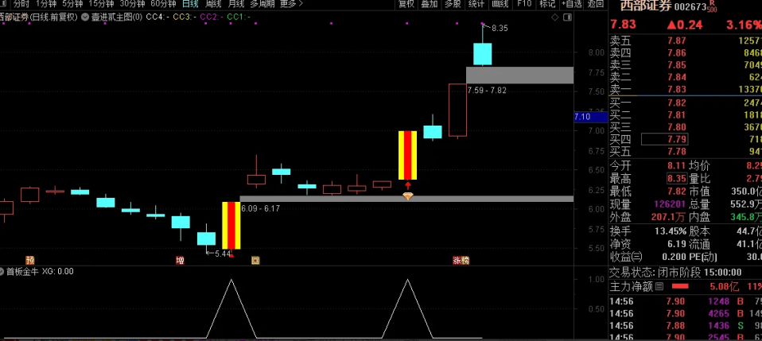Click the gray 7.59-7.82 price zone band
Screen dimensions: 762x341
click(519, 76)
